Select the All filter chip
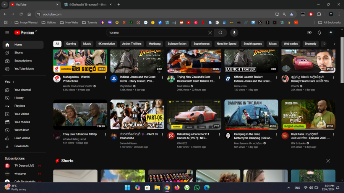The width and height of the screenshot is (344, 193). click(x=57, y=44)
